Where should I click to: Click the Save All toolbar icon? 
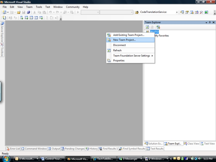click(x=28, y=12)
